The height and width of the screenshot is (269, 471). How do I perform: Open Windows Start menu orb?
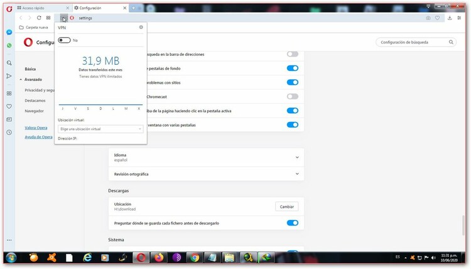click(11, 258)
